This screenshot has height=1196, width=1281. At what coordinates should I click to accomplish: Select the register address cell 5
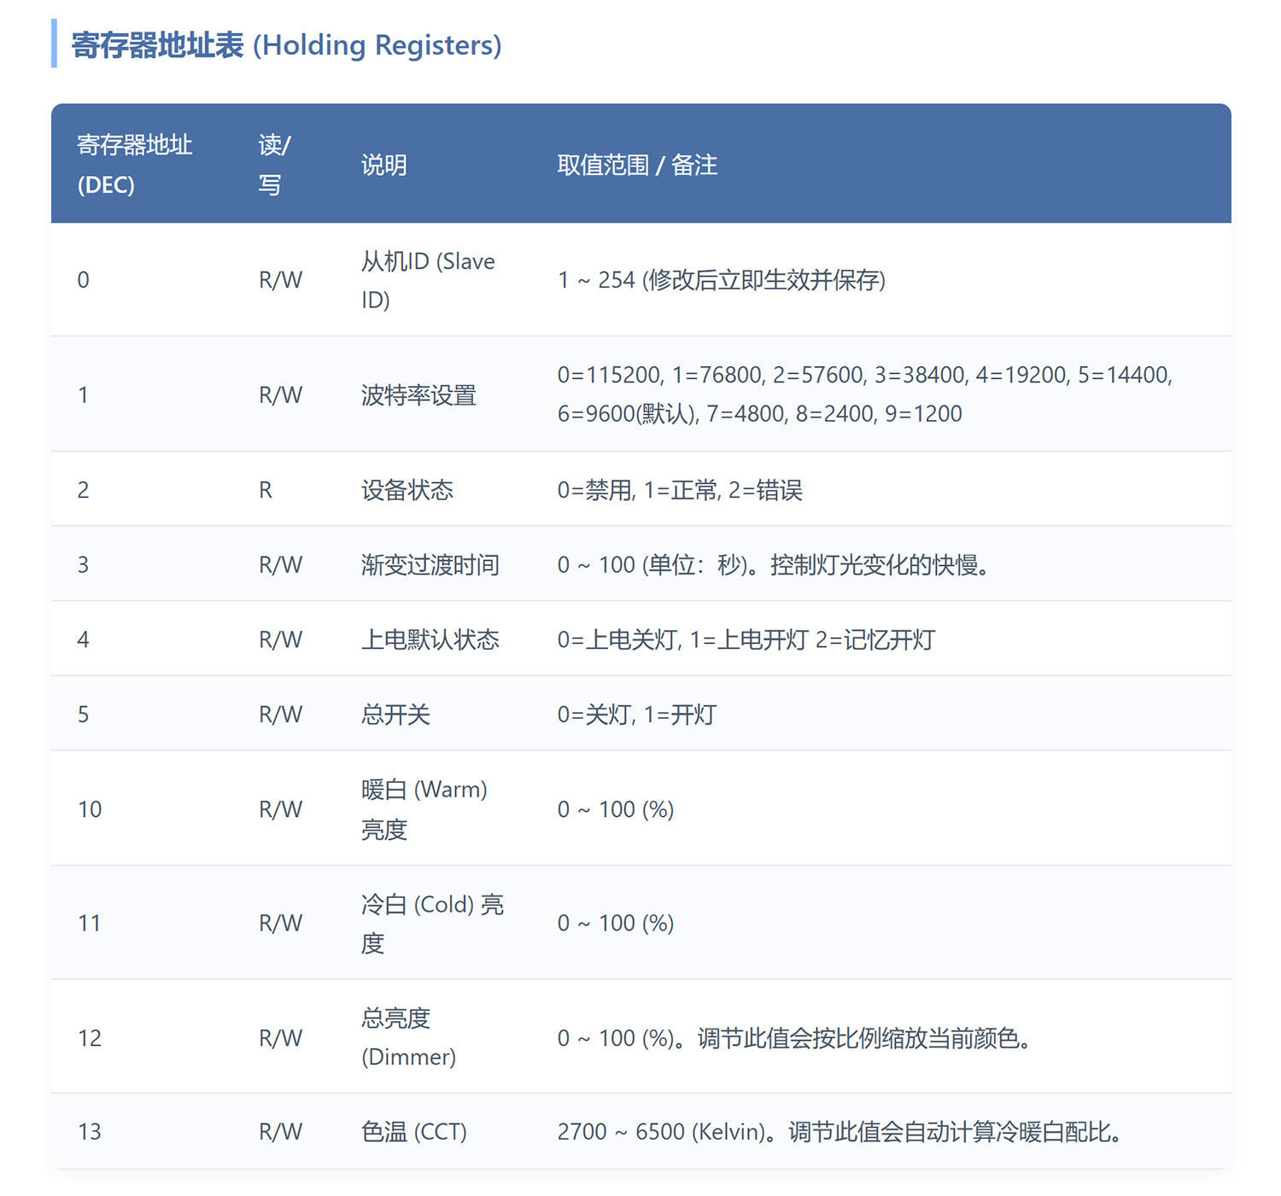point(83,715)
